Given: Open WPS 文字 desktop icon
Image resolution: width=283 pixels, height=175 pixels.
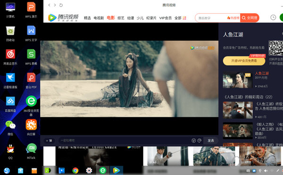Looking at the screenshot, I should 31,33.
